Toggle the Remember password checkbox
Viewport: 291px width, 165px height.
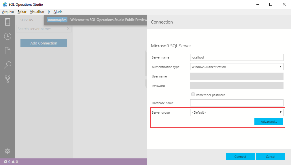(193, 94)
